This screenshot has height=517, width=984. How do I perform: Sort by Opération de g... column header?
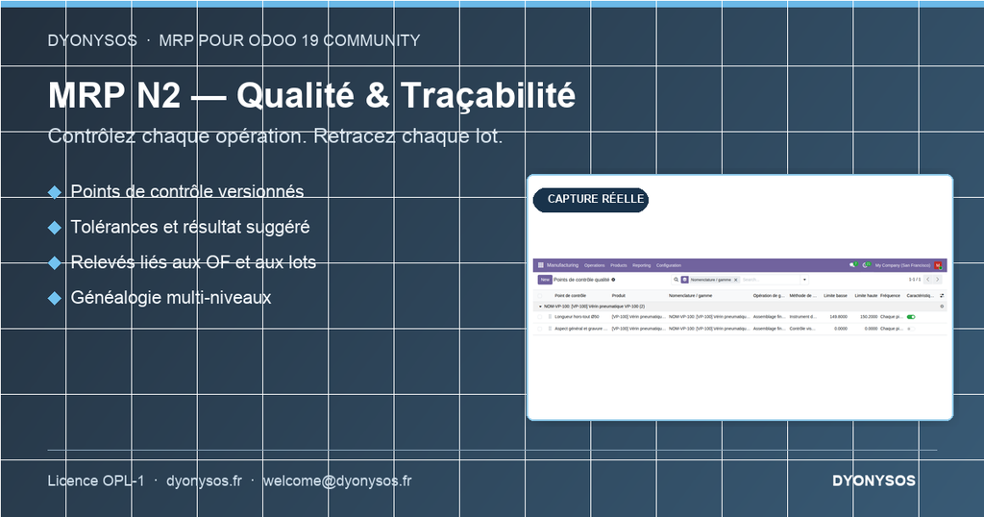(x=769, y=296)
